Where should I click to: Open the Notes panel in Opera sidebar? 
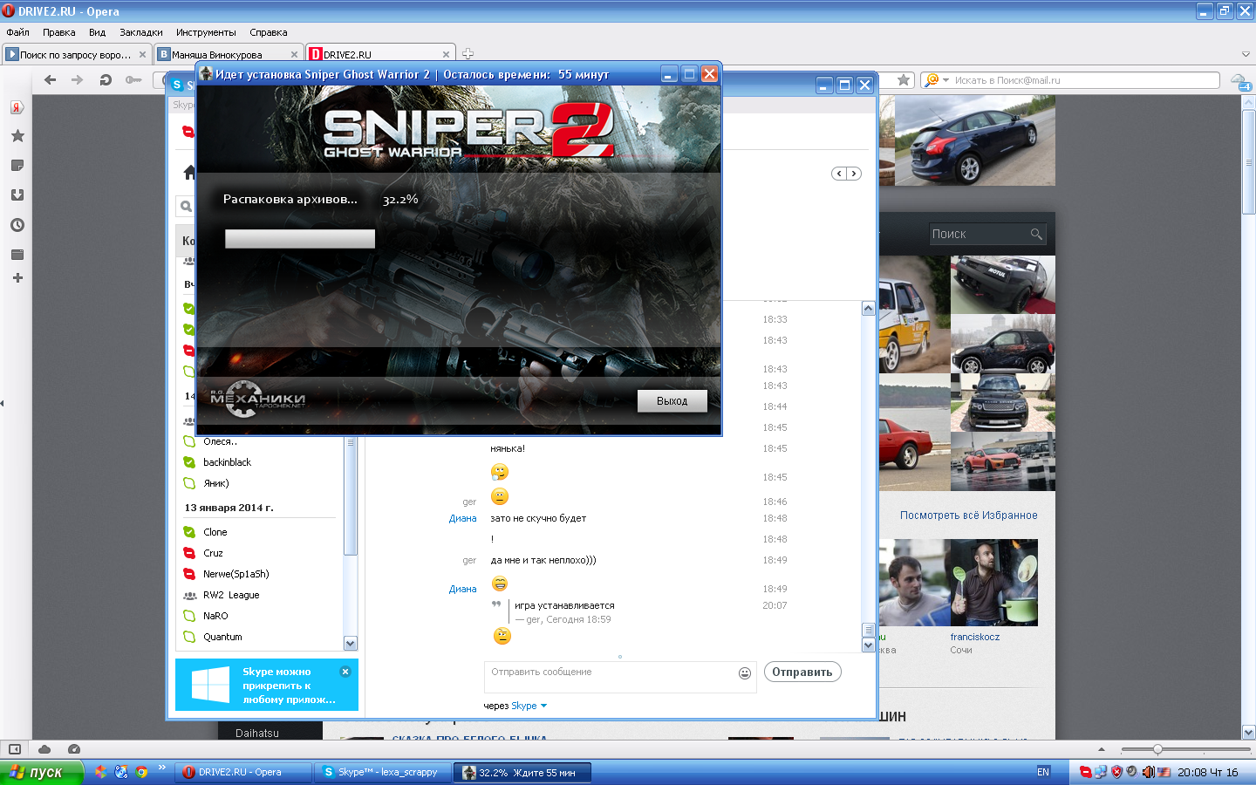pyautogui.click(x=17, y=166)
